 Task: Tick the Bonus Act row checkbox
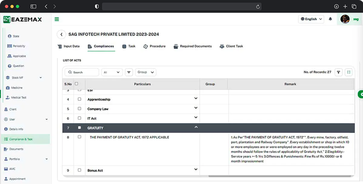pos(80,170)
